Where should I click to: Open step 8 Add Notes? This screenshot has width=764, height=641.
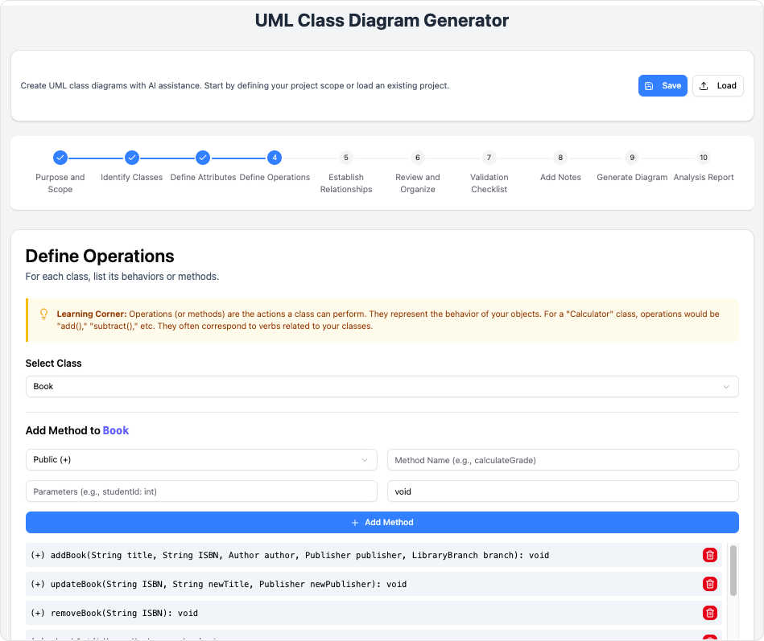click(x=560, y=158)
